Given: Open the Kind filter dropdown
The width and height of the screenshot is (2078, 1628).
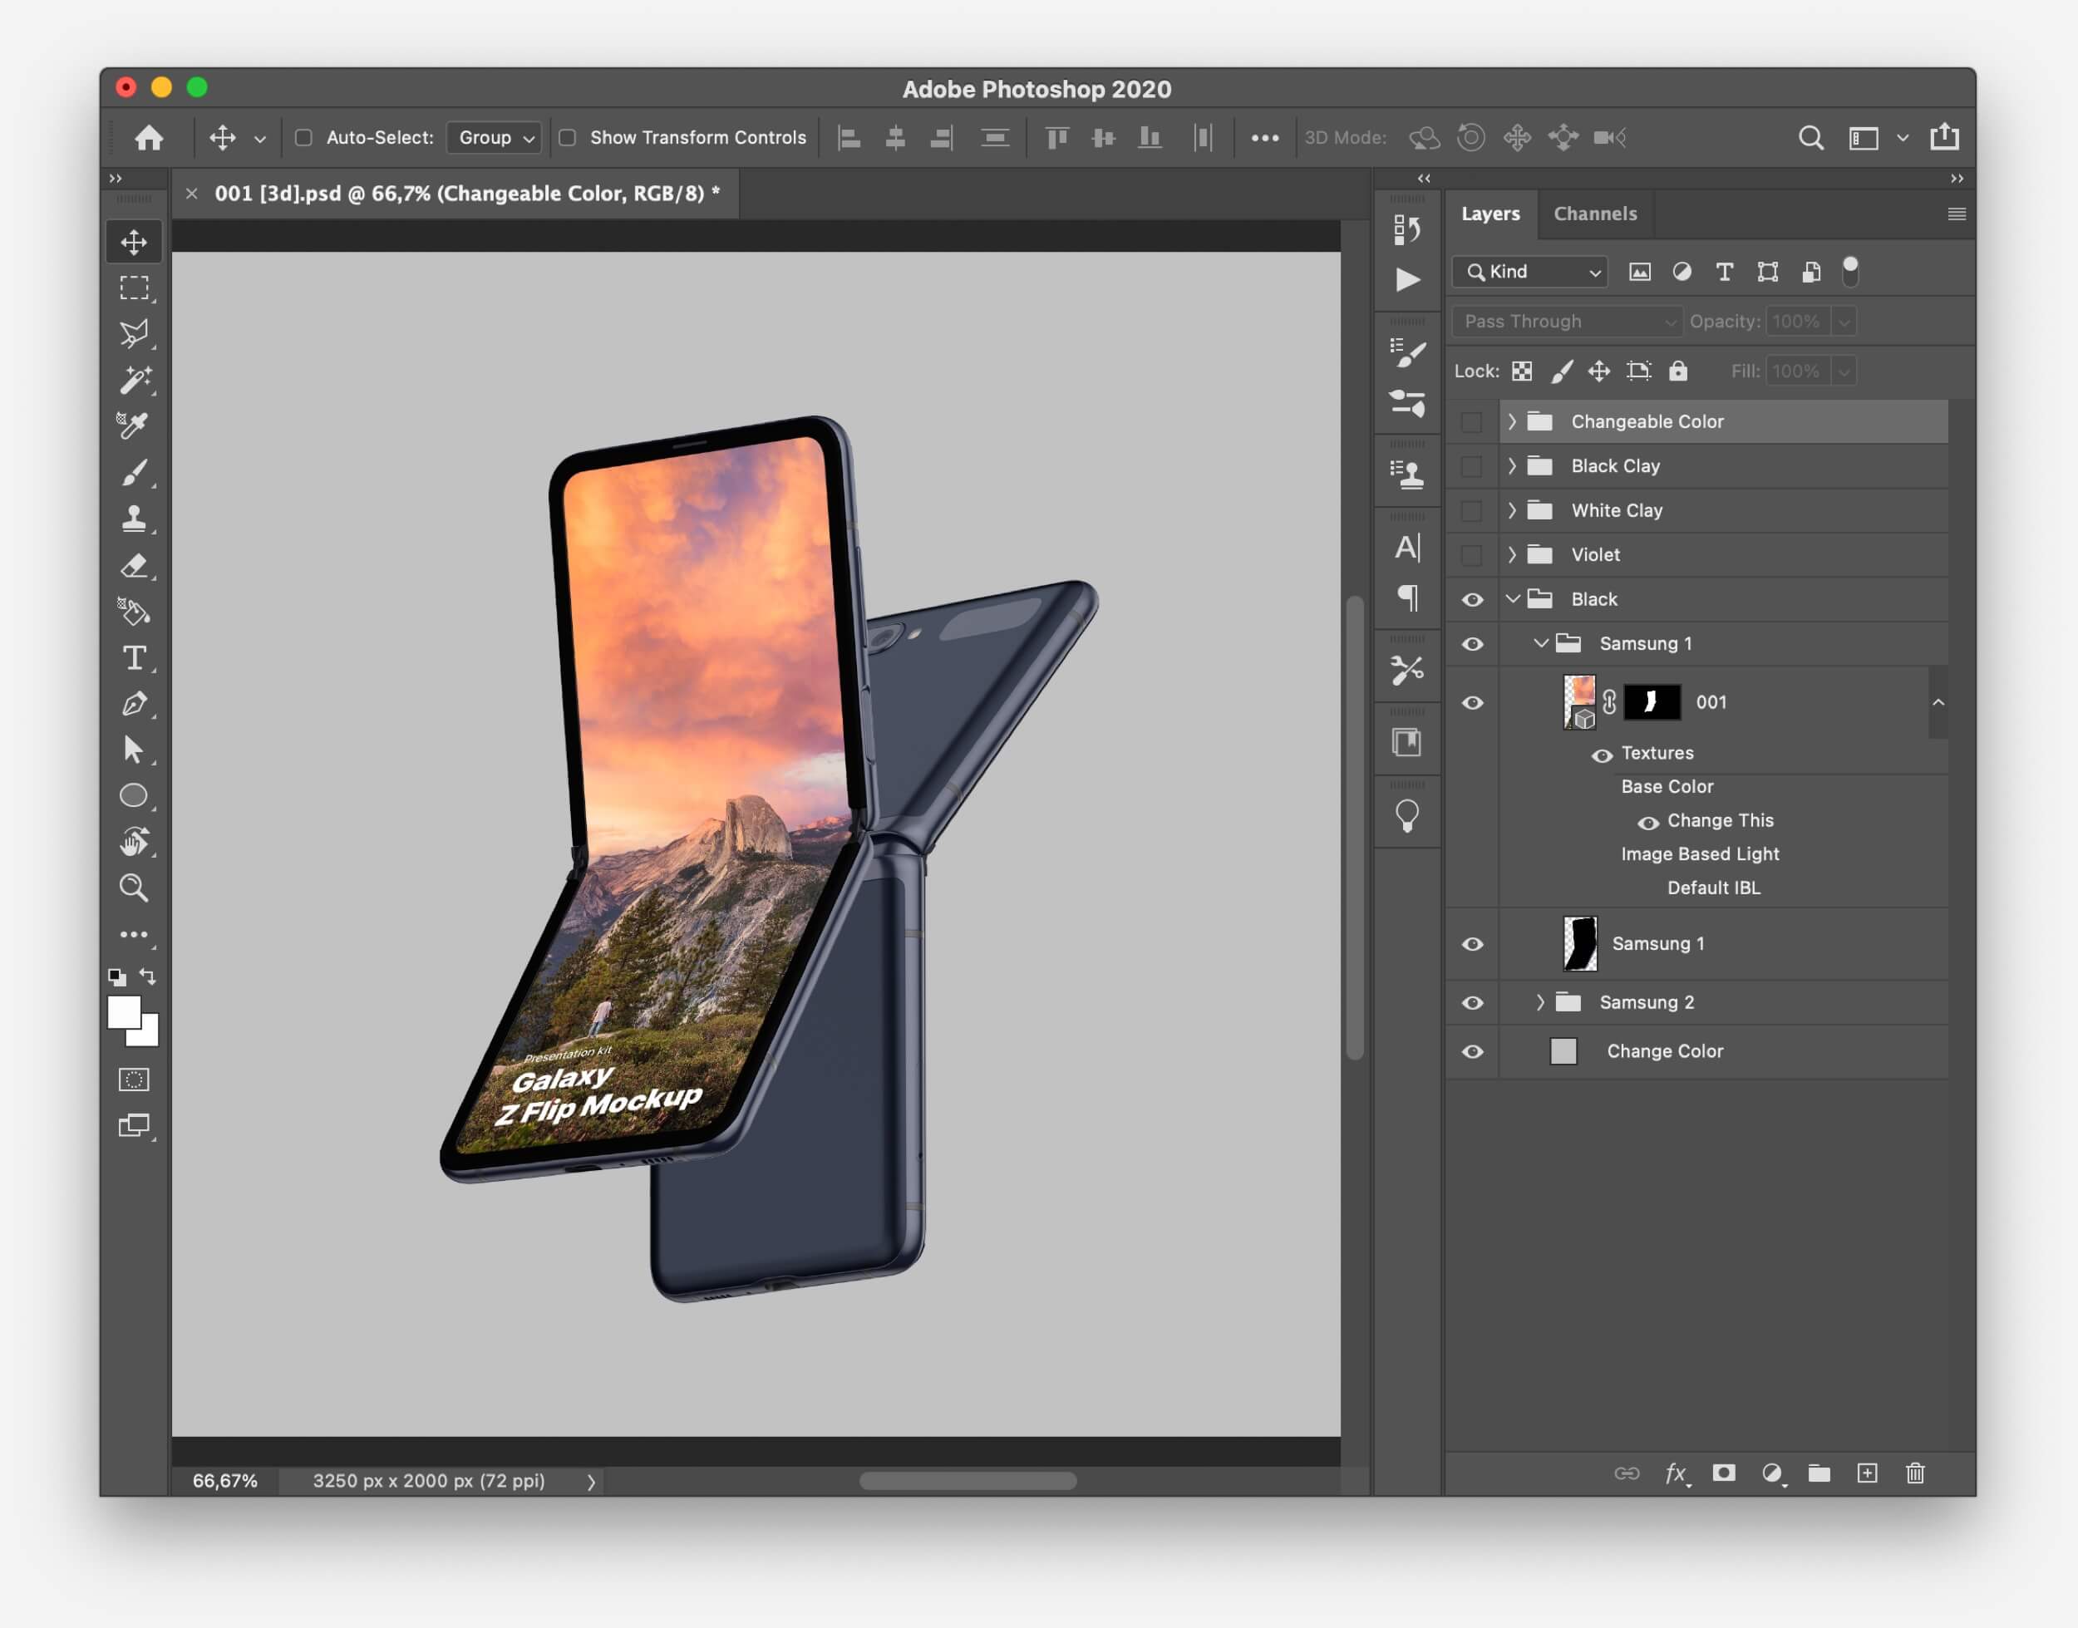Looking at the screenshot, I should [x=1530, y=272].
